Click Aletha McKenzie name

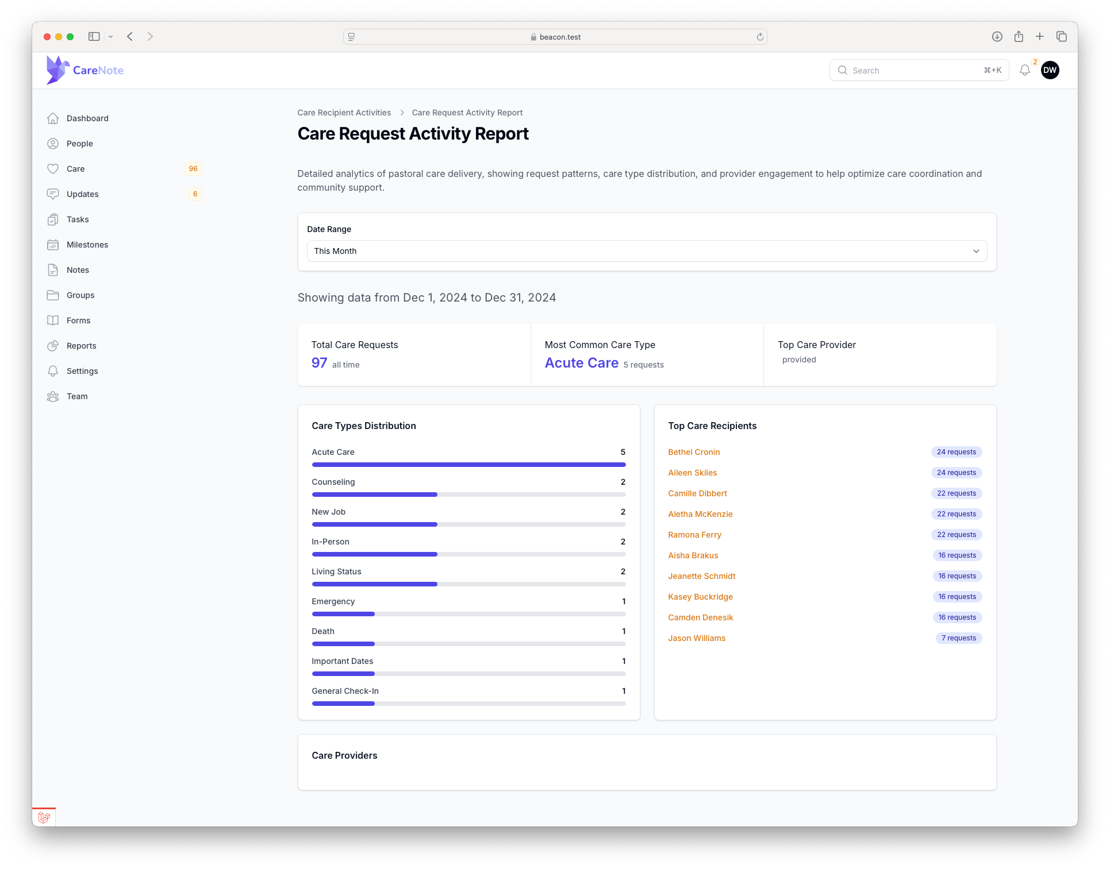pos(700,514)
